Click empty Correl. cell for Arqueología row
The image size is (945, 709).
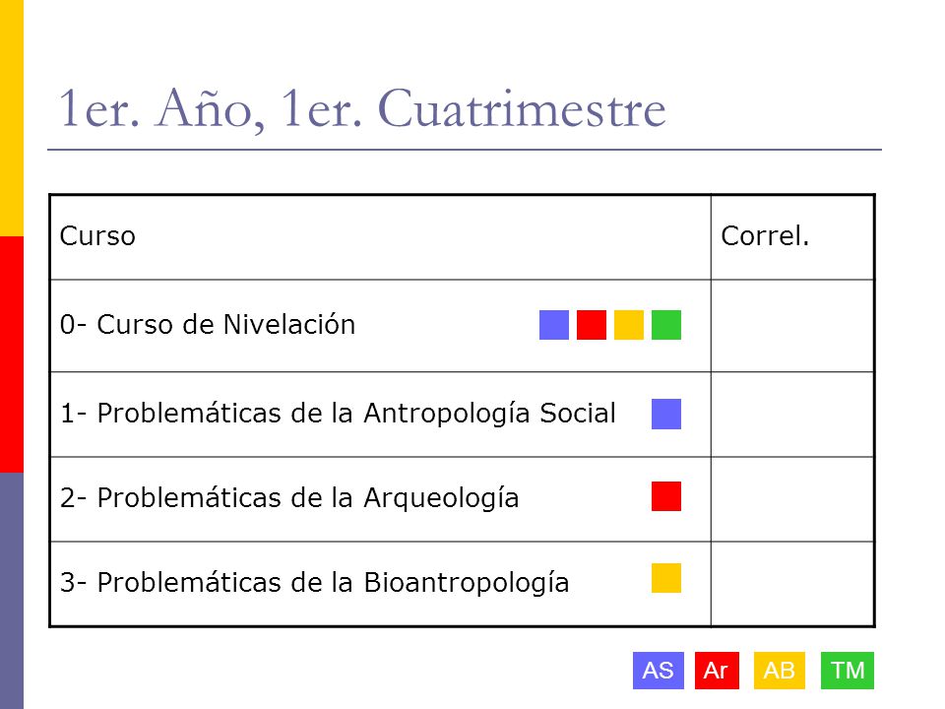pos(791,499)
